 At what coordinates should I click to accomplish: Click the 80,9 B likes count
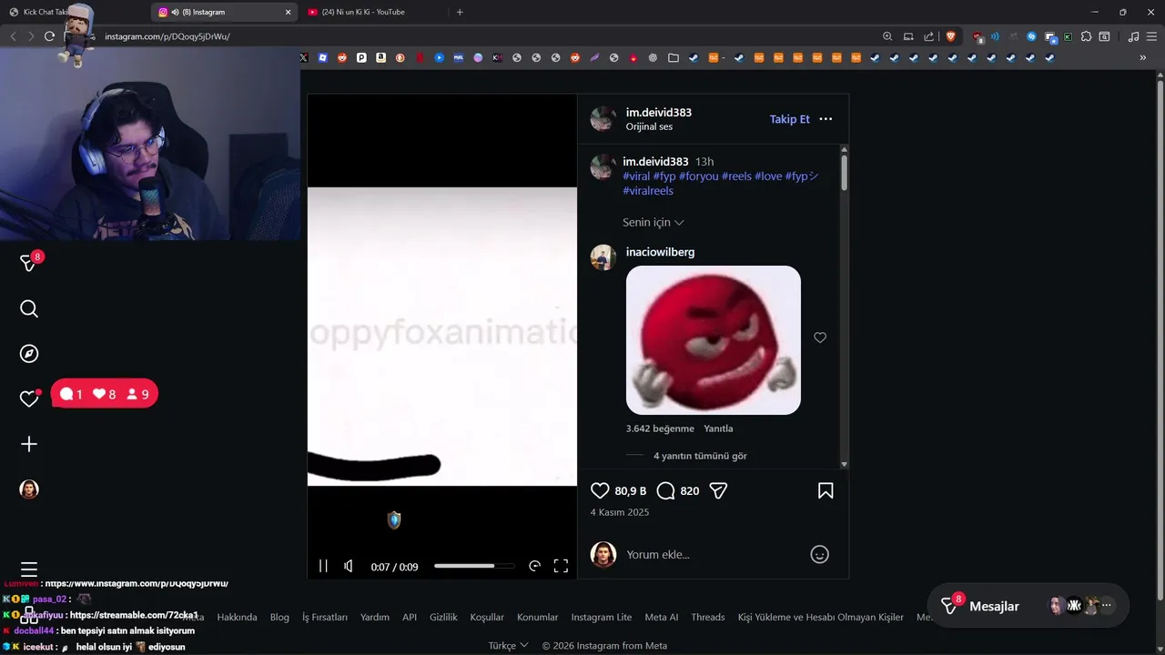pyautogui.click(x=631, y=491)
